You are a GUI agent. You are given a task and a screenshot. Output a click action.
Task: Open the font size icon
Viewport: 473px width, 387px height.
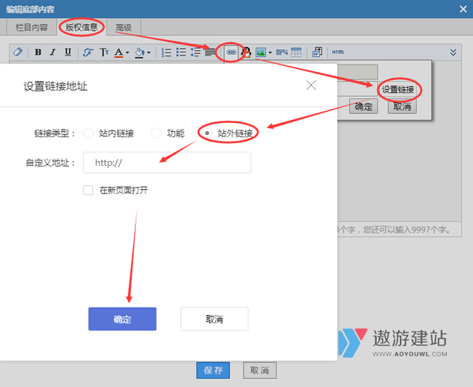pos(104,52)
